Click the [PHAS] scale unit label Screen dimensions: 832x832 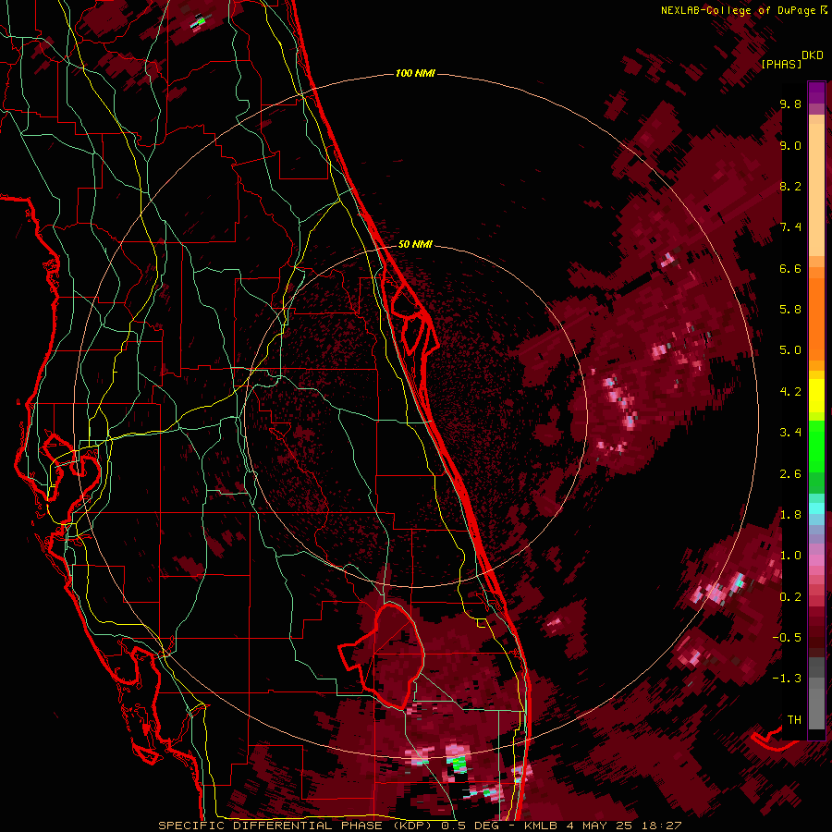click(x=781, y=64)
